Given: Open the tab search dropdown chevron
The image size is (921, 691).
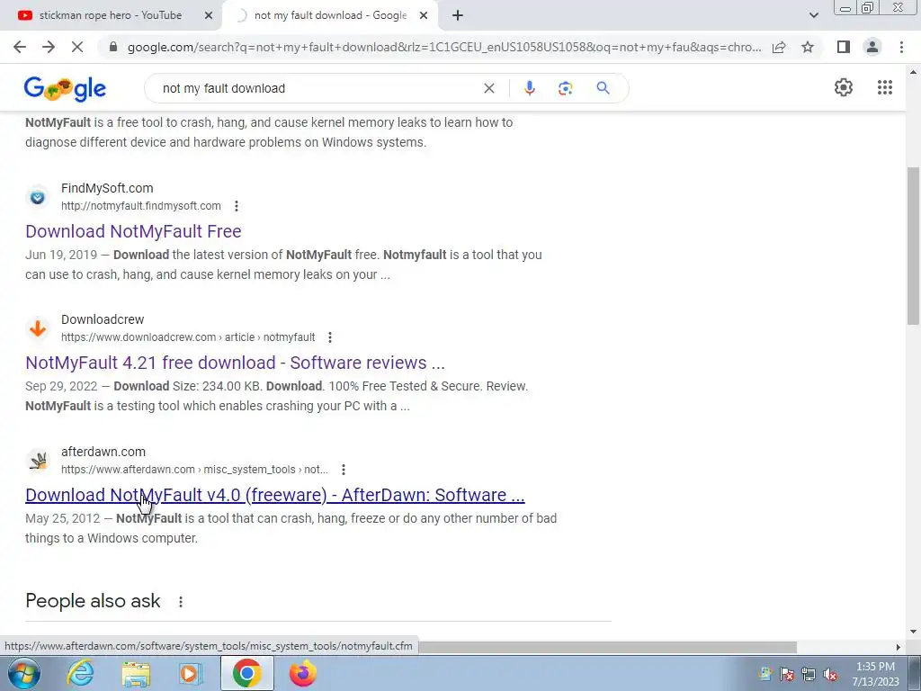Looking at the screenshot, I should 813,15.
